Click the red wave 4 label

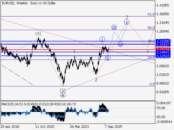point(147,51)
